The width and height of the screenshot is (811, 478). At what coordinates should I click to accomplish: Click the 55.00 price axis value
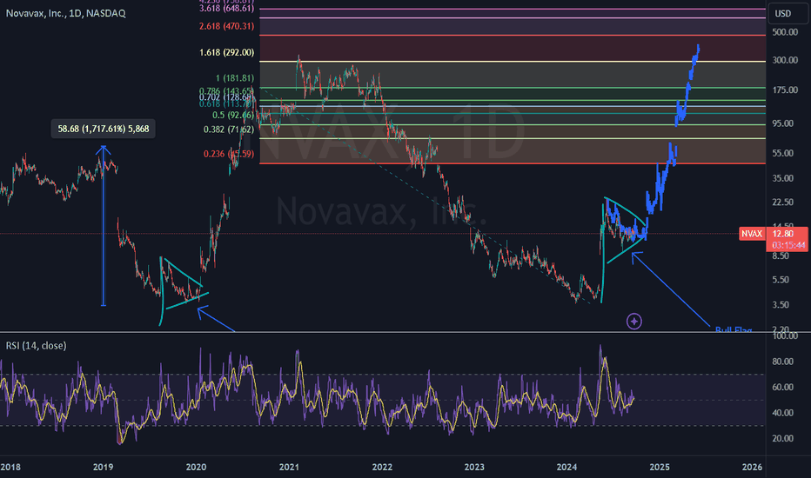pyautogui.click(x=783, y=153)
